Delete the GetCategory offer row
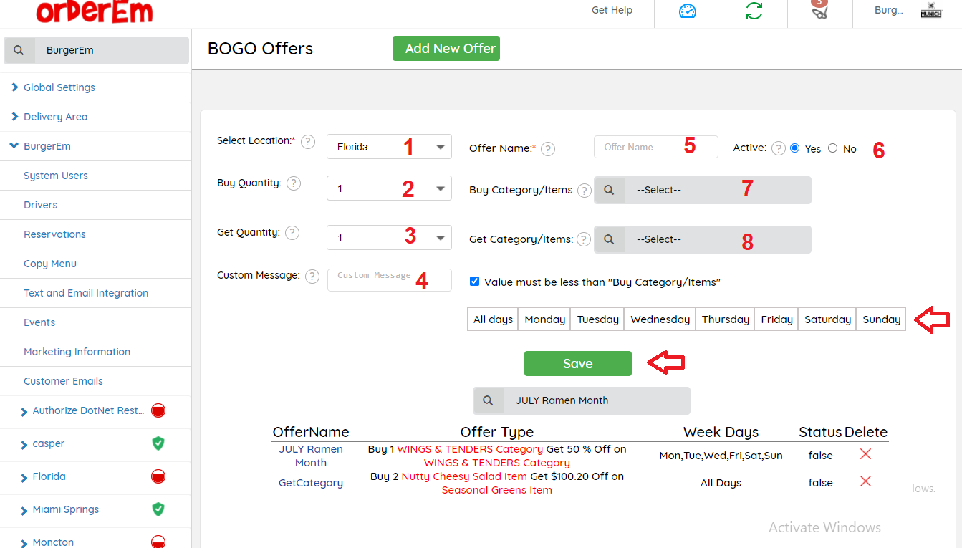962x548 pixels. (x=865, y=481)
